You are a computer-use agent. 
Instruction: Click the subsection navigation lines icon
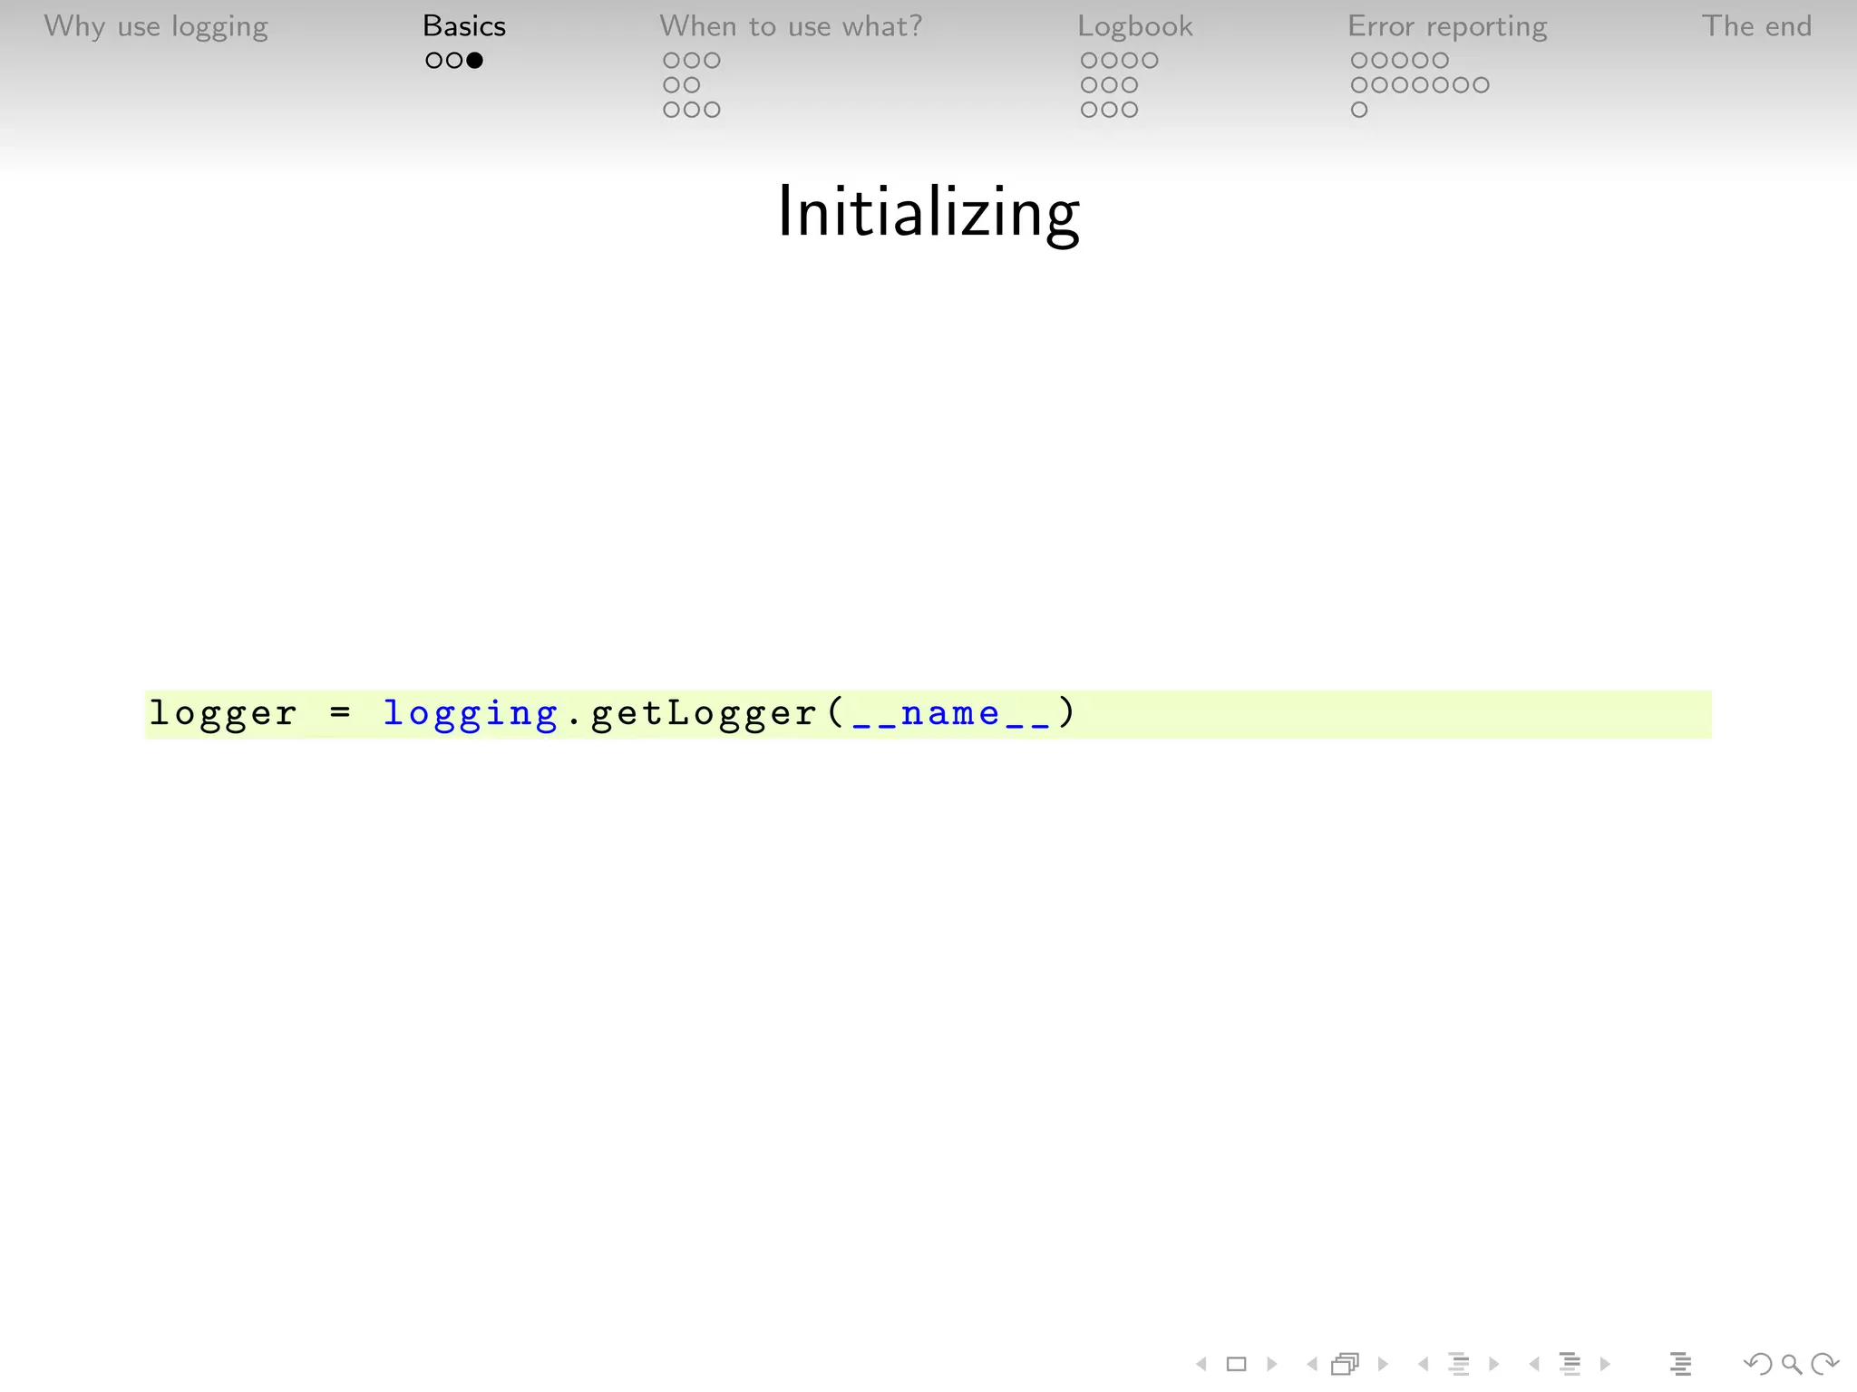tap(1459, 1364)
